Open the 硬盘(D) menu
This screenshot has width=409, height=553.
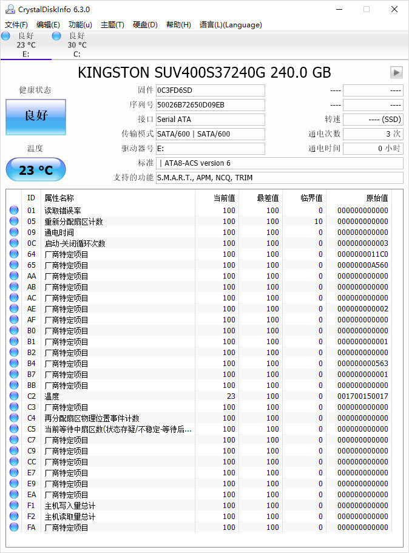tap(145, 25)
